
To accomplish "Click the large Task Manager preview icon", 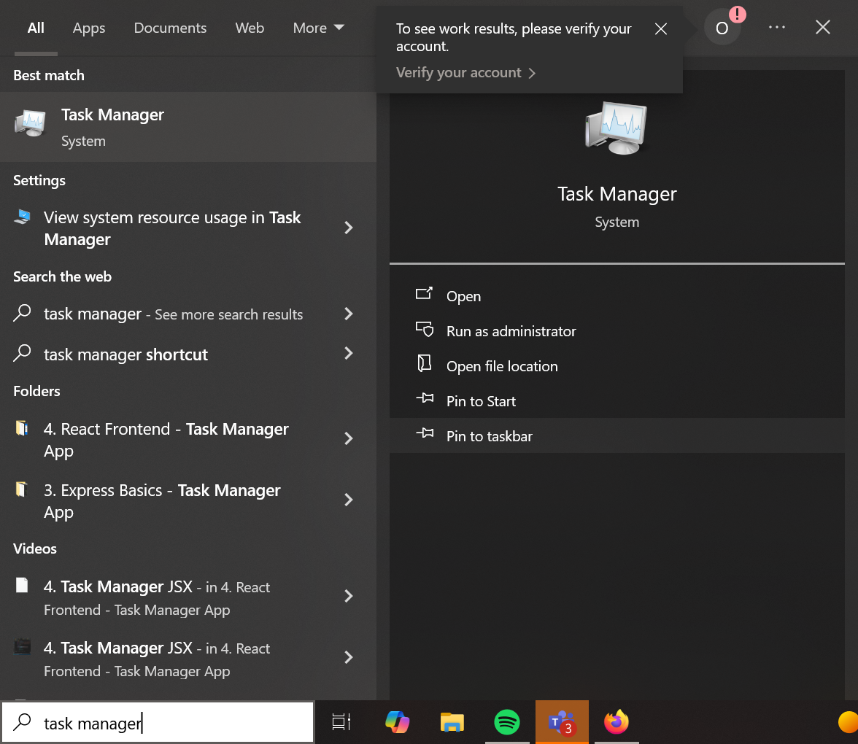I will [x=616, y=128].
